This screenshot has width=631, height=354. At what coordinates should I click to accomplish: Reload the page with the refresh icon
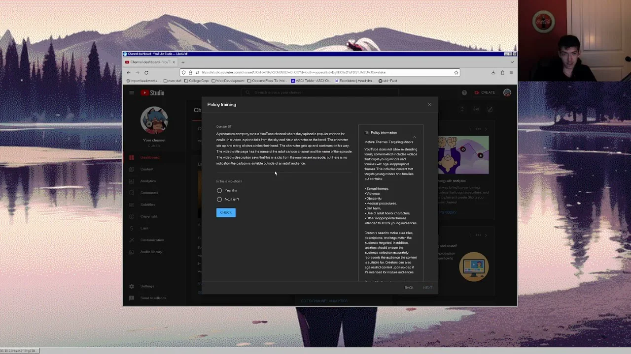coord(146,72)
